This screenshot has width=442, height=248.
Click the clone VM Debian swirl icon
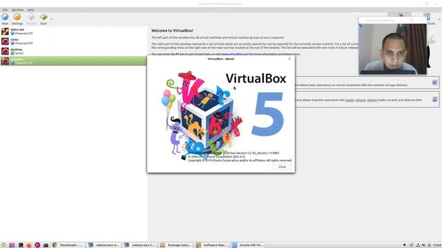[x=5, y=41]
